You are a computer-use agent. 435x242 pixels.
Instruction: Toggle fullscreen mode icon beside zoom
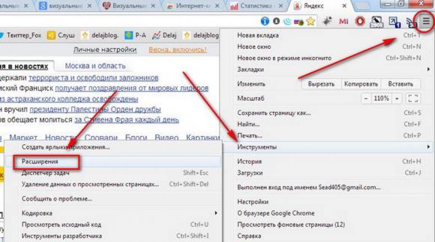[413, 98]
